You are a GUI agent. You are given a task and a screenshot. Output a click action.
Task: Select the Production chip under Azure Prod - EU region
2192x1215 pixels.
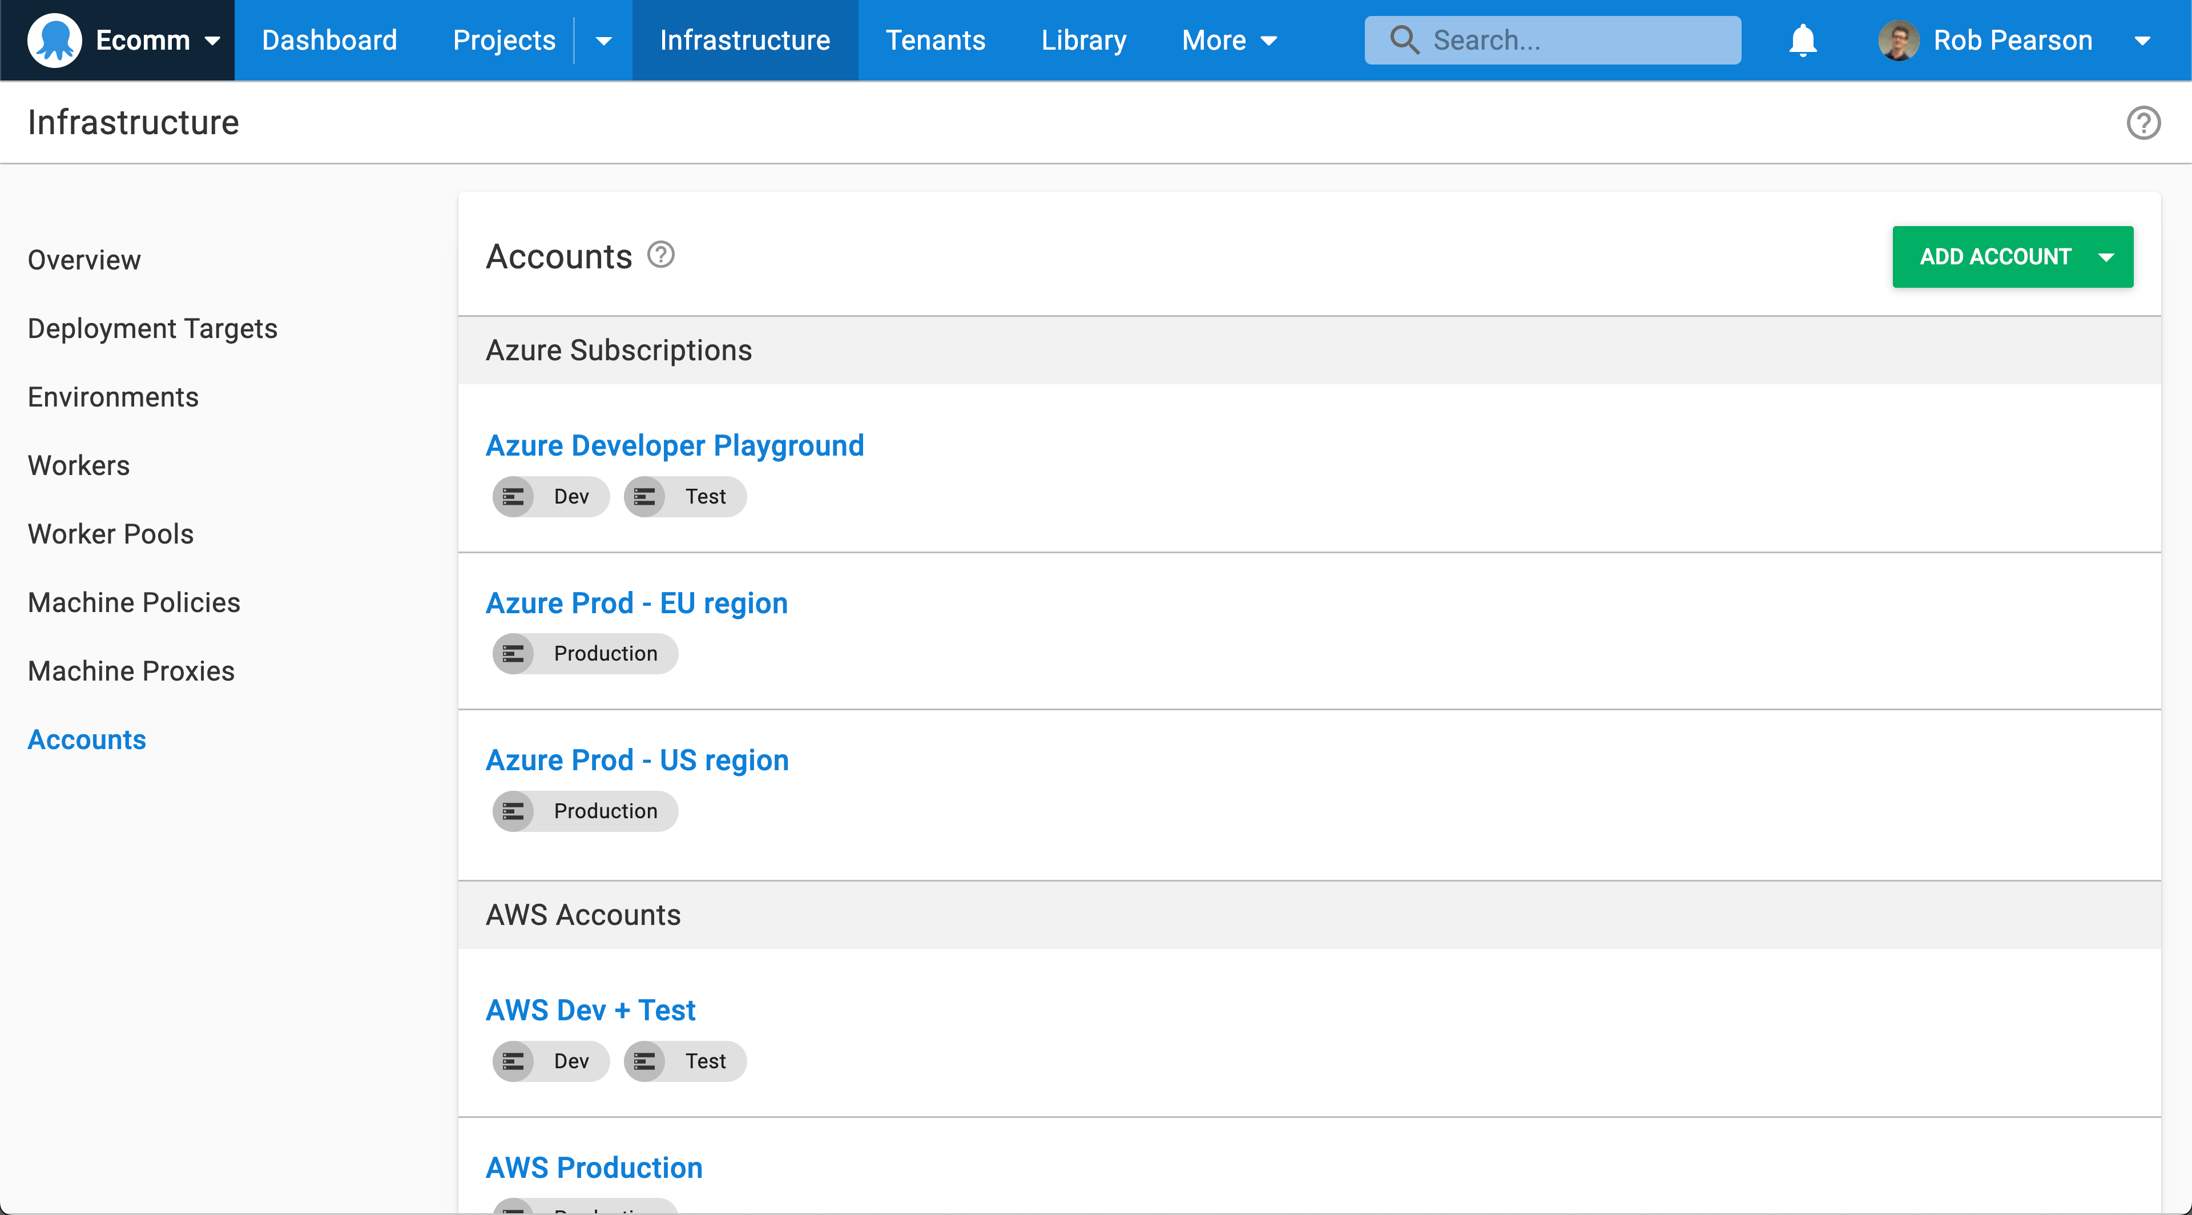click(x=585, y=653)
